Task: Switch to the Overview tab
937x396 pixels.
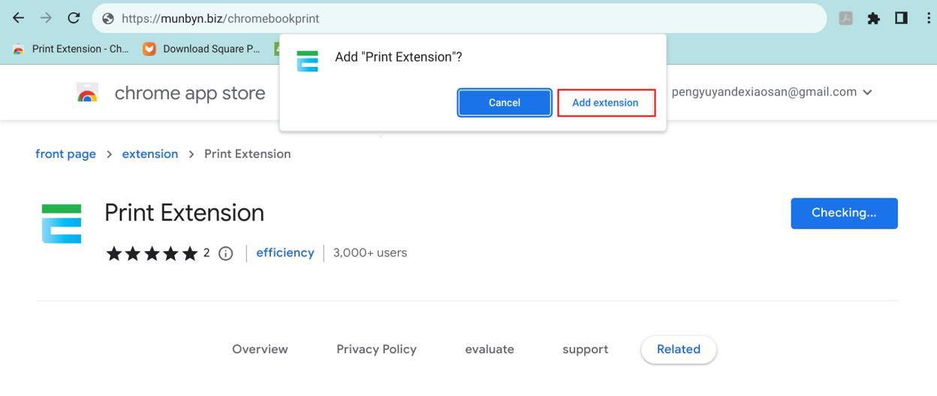Action: [260, 349]
